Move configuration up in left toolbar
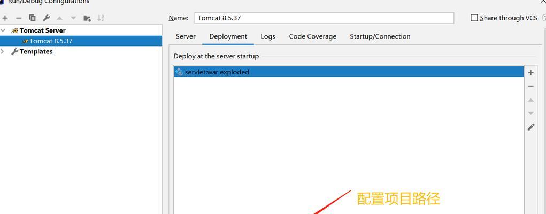 [x=59, y=18]
